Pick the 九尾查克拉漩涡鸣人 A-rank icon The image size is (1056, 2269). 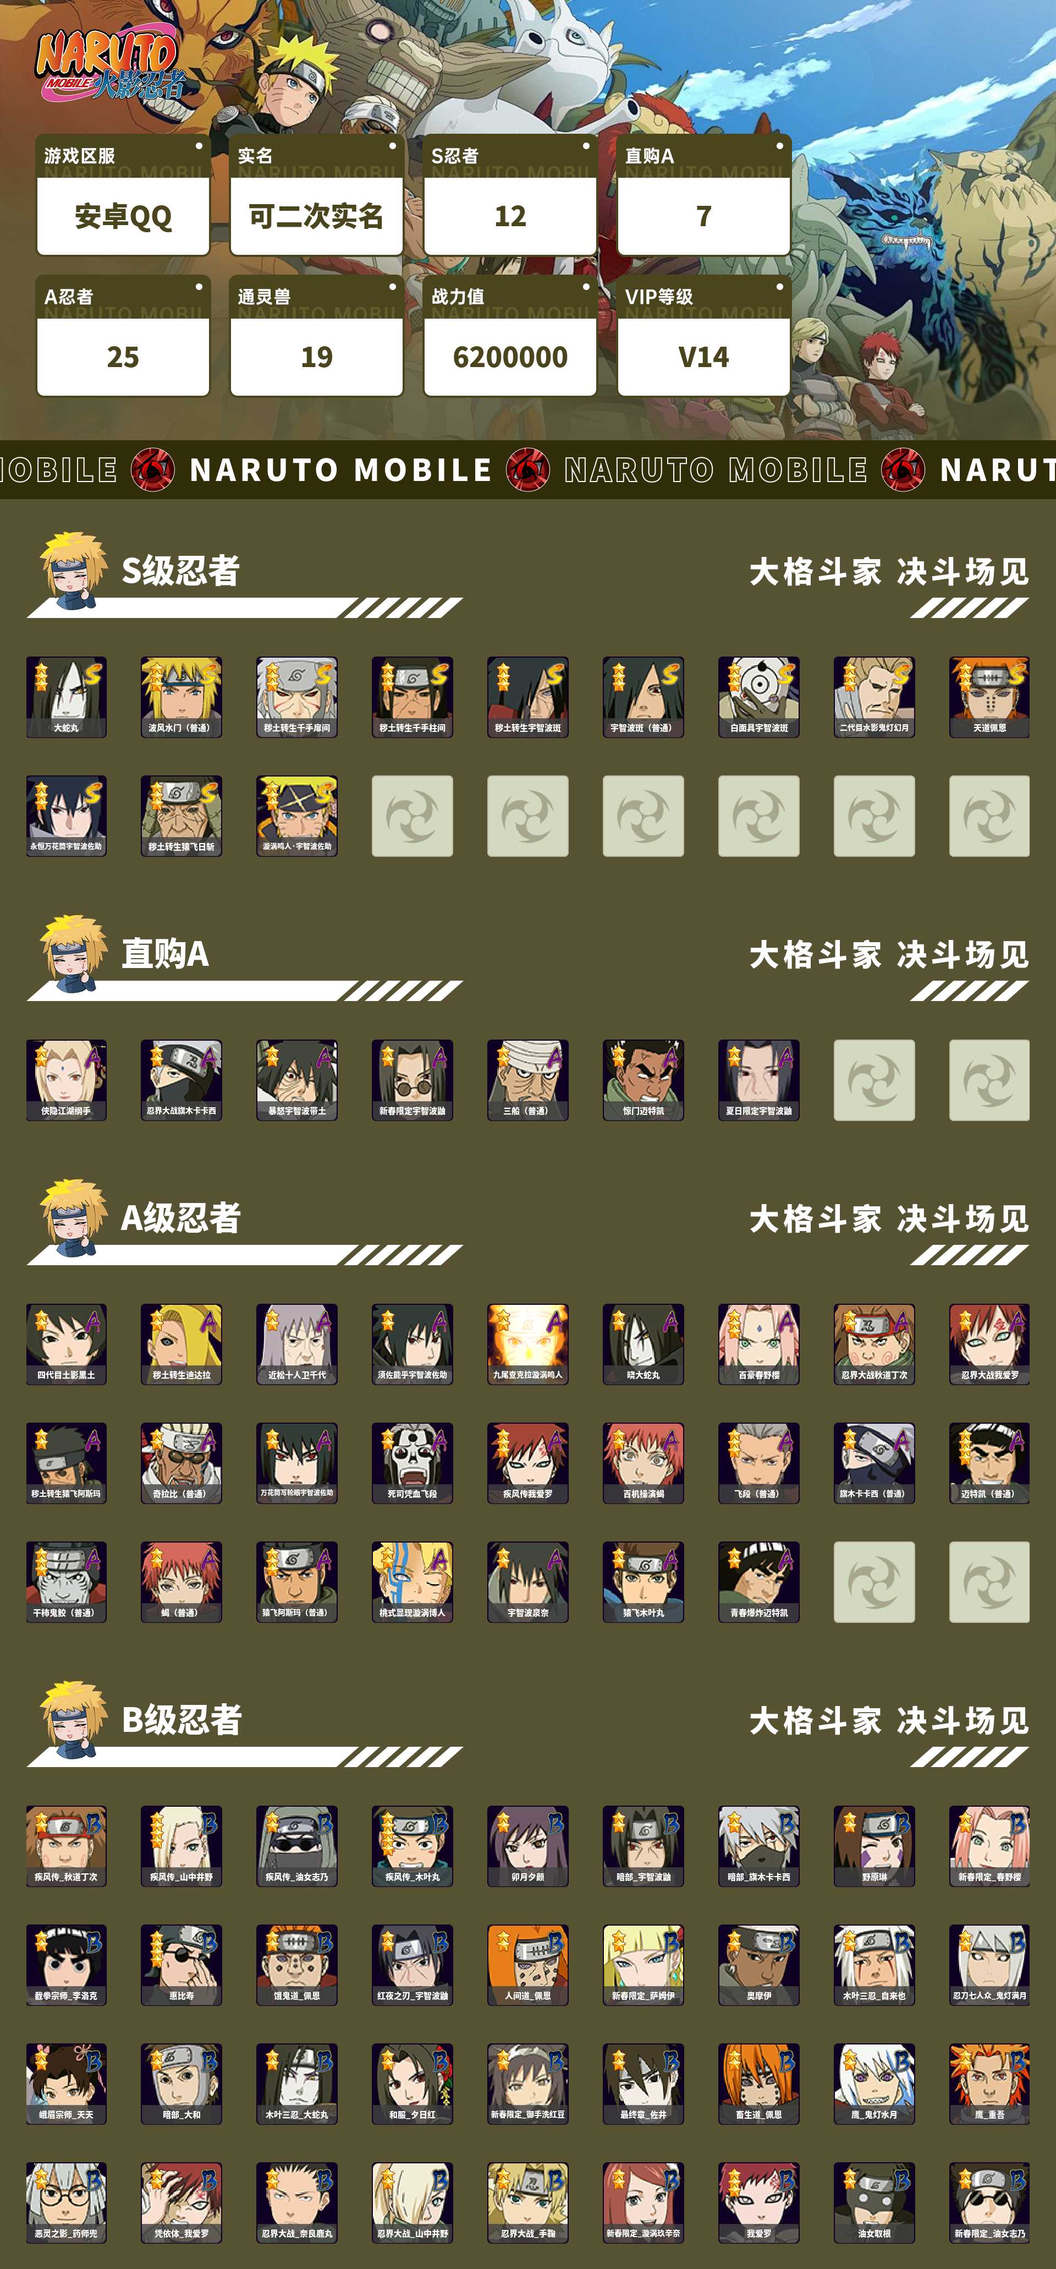528,1344
